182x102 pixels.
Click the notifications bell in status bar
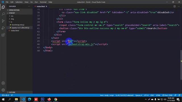179,95
